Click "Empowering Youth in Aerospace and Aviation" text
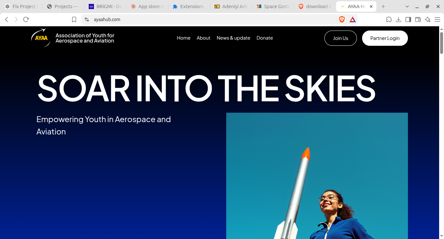The image size is (444, 239). pos(104,125)
